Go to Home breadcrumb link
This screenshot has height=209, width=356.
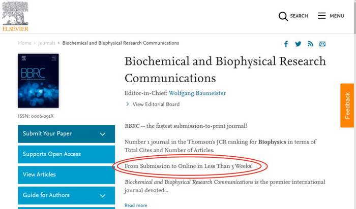pos(24,43)
